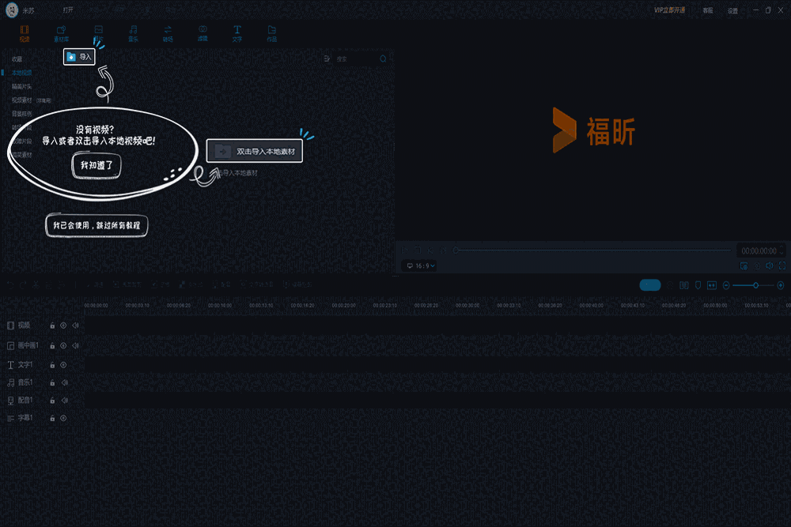Image resolution: width=791 pixels, height=527 pixels.
Task: Click the 双击导入本地素材 import box
Action: pyautogui.click(x=254, y=151)
